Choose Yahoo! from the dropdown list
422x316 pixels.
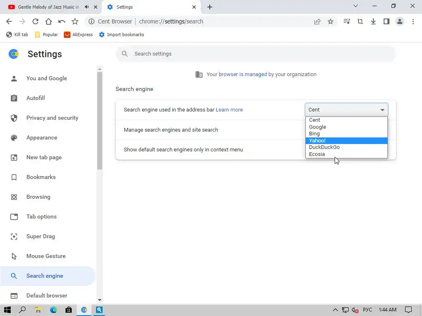pyautogui.click(x=346, y=141)
